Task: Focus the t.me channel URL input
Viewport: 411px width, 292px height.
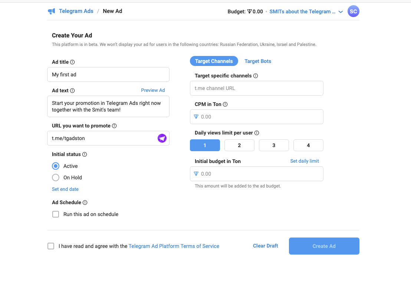Action: coord(257,88)
